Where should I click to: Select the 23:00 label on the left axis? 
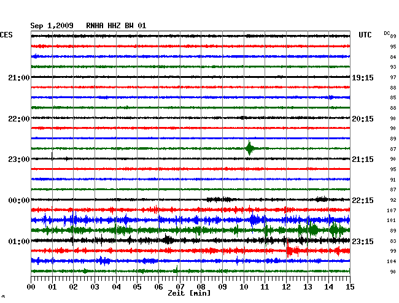(19, 159)
